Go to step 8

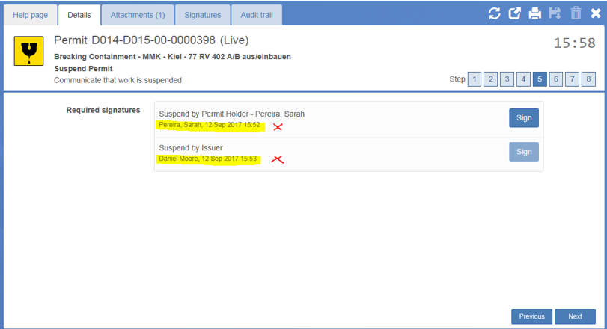coord(588,79)
